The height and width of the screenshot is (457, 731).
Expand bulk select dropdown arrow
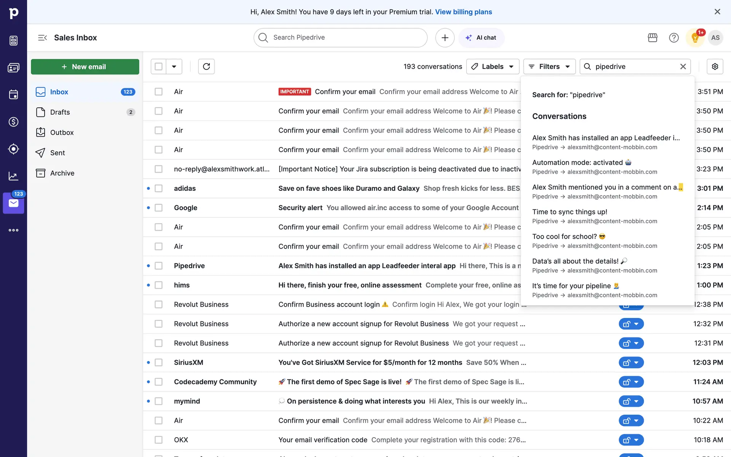[x=174, y=67]
